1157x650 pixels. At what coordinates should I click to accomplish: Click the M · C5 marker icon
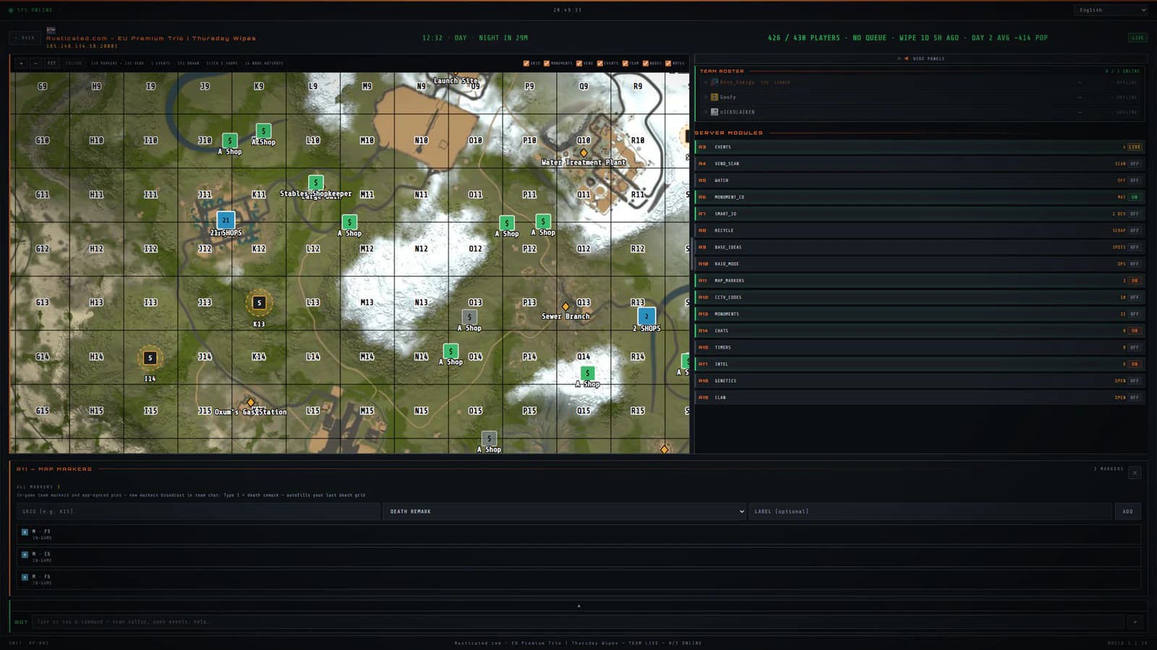pos(25,555)
